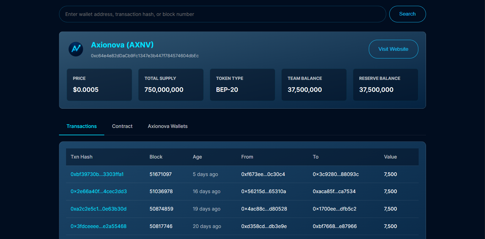This screenshot has height=239, width=485.
Task: Open transaction hash 0x2e66a40f...4cec2dd3
Action: click(98, 192)
